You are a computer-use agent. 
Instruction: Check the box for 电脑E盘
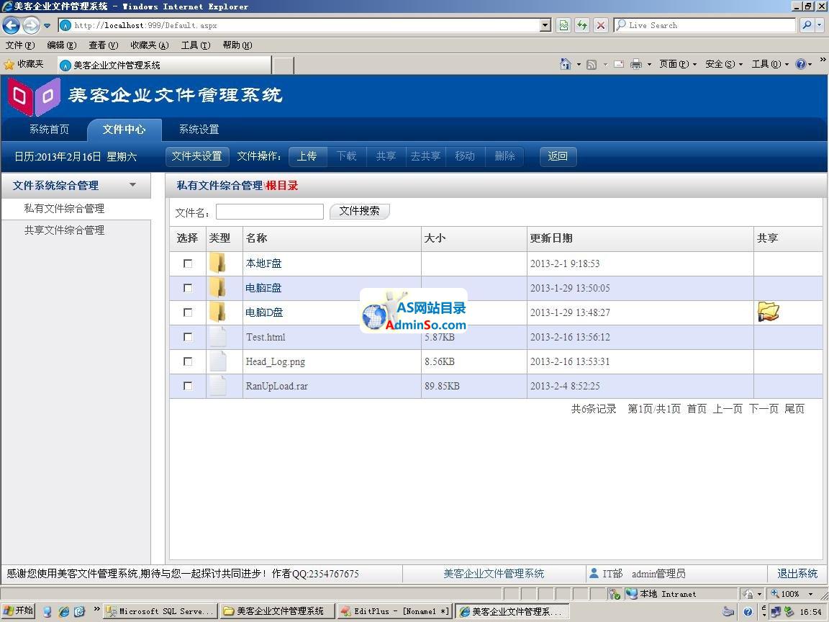188,288
